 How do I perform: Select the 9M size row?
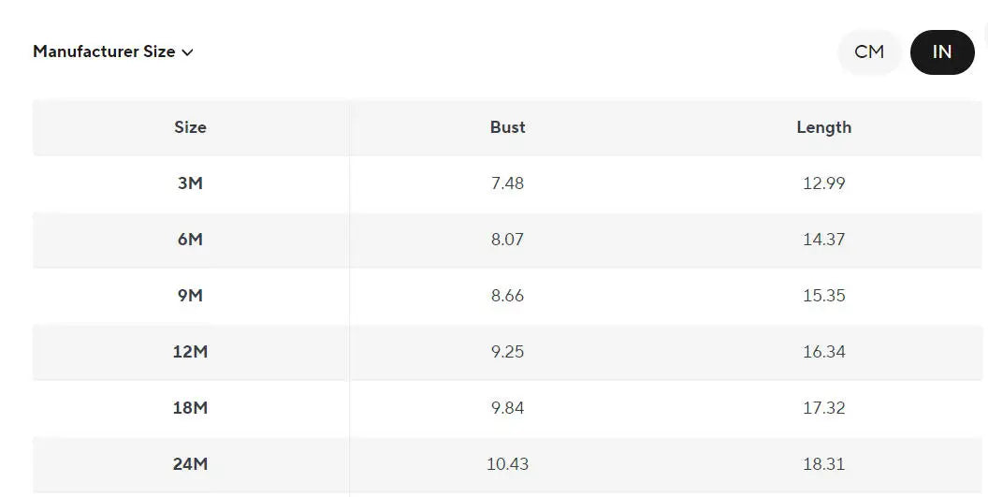coord(507,296)
